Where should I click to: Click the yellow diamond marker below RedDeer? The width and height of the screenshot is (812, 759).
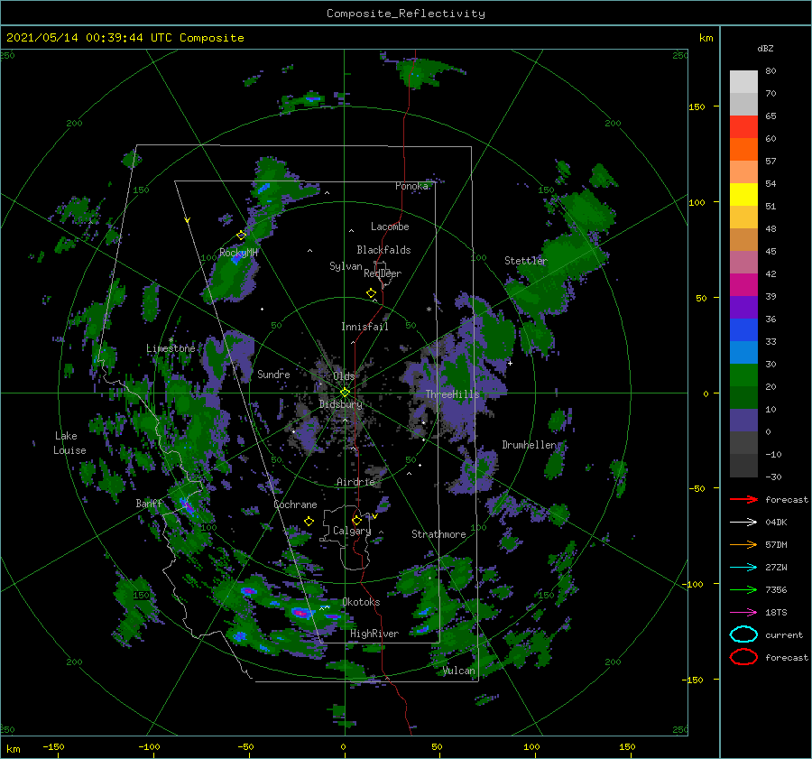(372, 293)
